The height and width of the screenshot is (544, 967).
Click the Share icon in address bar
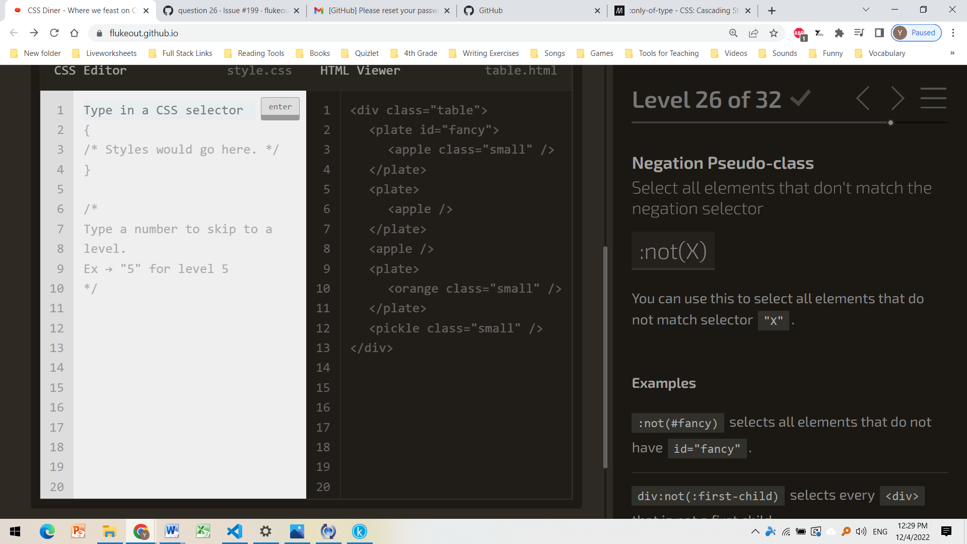coord(753,33)
